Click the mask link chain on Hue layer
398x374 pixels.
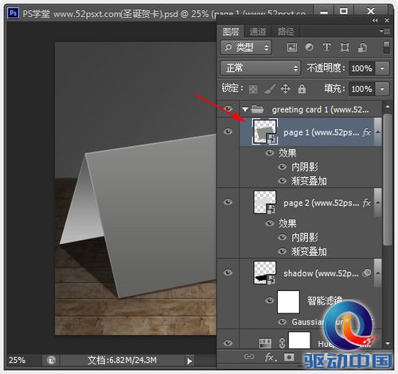point(282,343)
